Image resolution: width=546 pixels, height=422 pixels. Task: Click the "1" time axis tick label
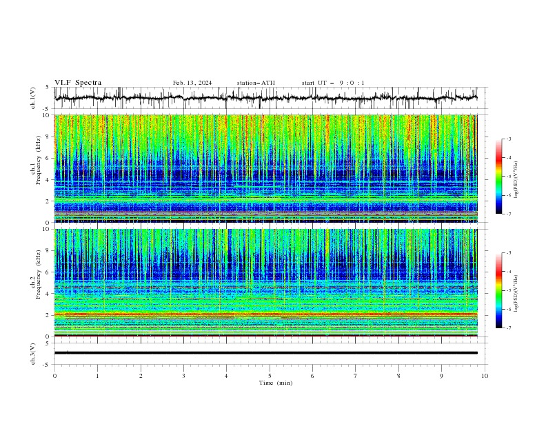tap(97, 376)
